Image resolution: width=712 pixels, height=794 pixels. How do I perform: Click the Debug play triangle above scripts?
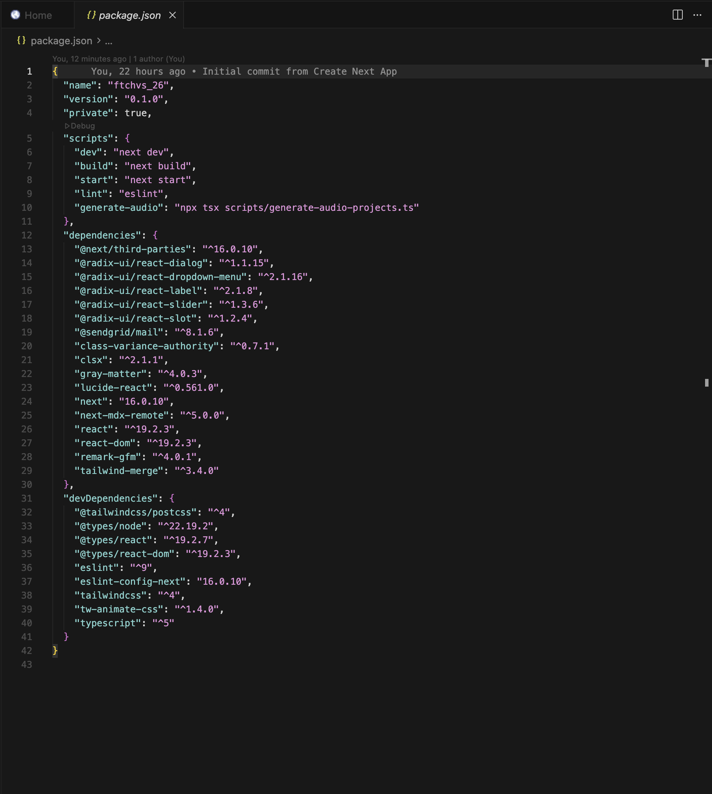67,126
